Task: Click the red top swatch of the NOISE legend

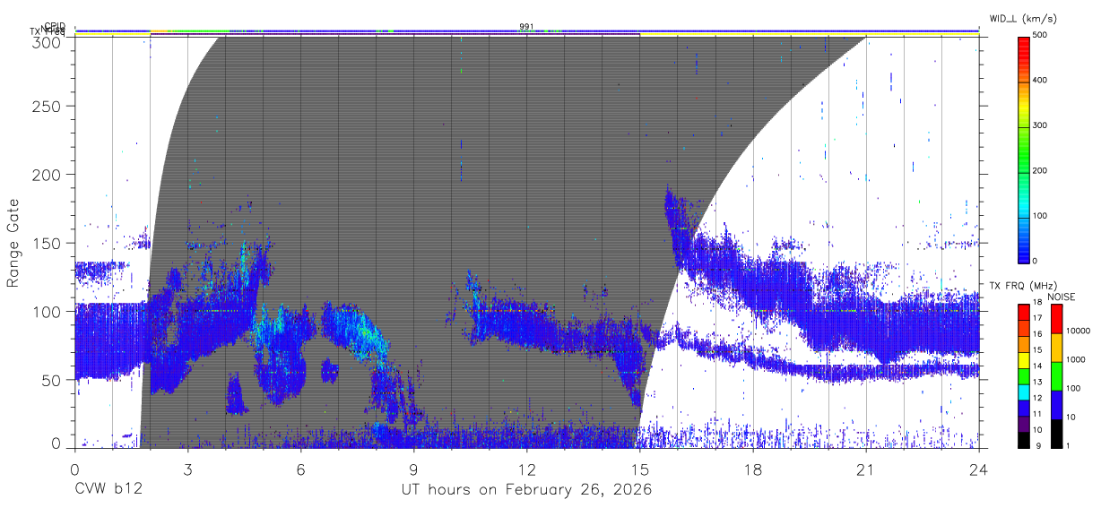Action: 1055,318
